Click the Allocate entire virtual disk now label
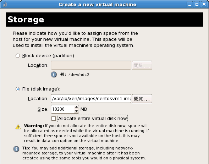 tap(93, 119)
